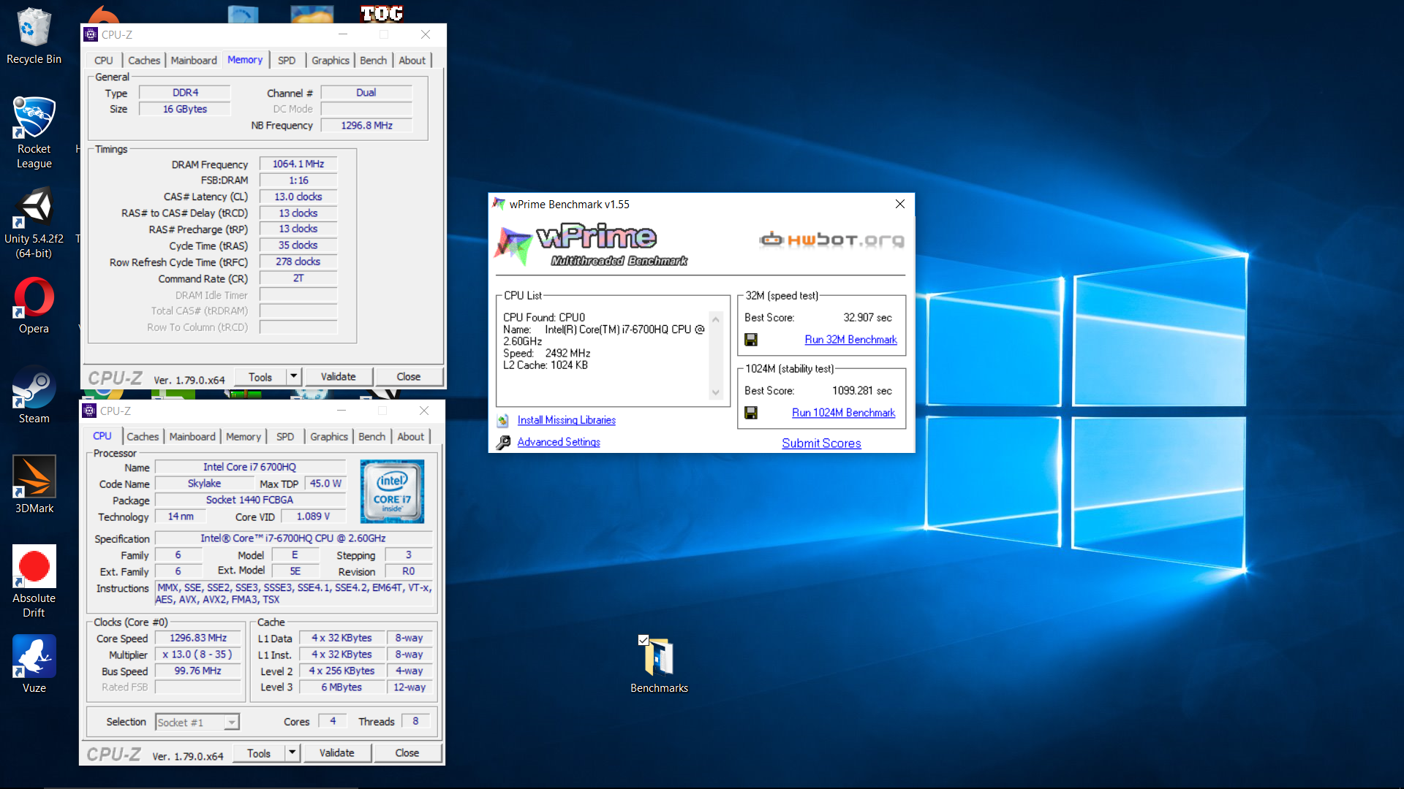Switch to the CPU tab in the Memory window

(x=104, y=61)
